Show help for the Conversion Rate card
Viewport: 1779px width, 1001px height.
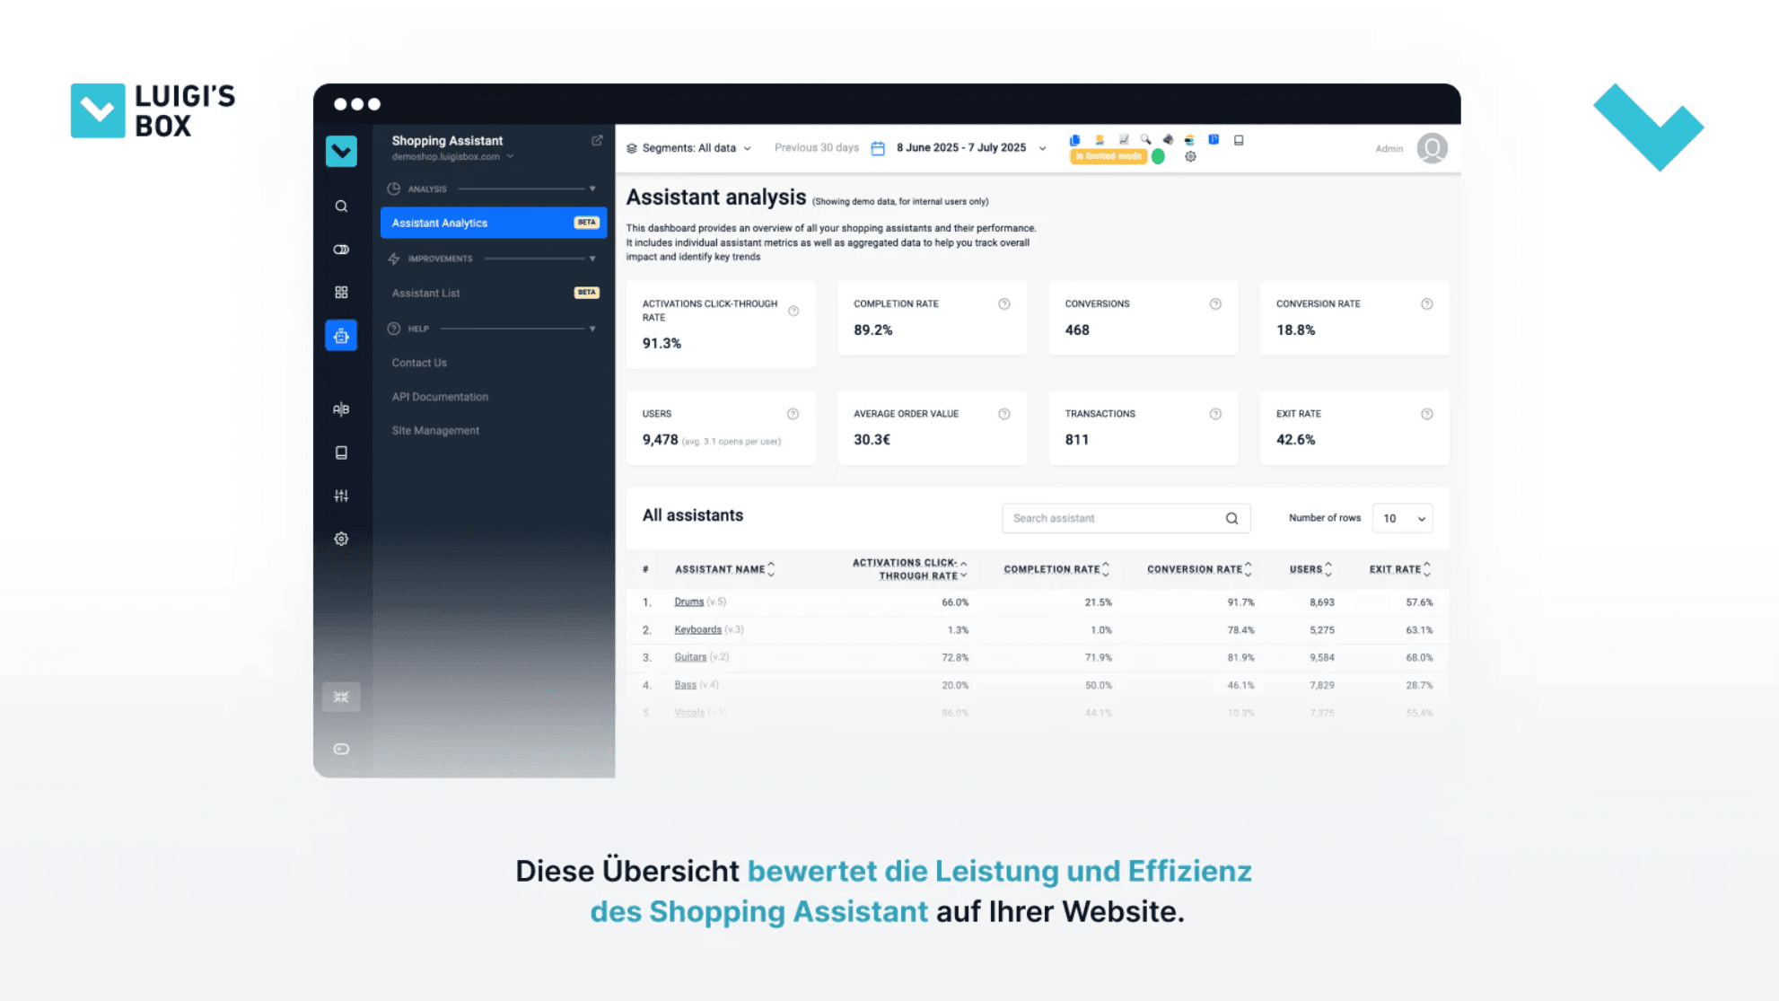tap(1426, 304)
